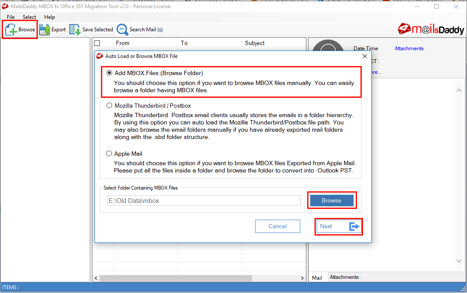
Task: Sort mail list by To column header
Action: pyautogui.click(x=210, y=43)
